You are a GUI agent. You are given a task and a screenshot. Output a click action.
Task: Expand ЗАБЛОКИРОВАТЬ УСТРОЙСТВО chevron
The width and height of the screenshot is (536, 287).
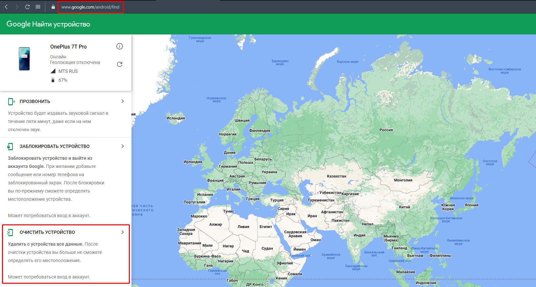[x=123, y=146]
